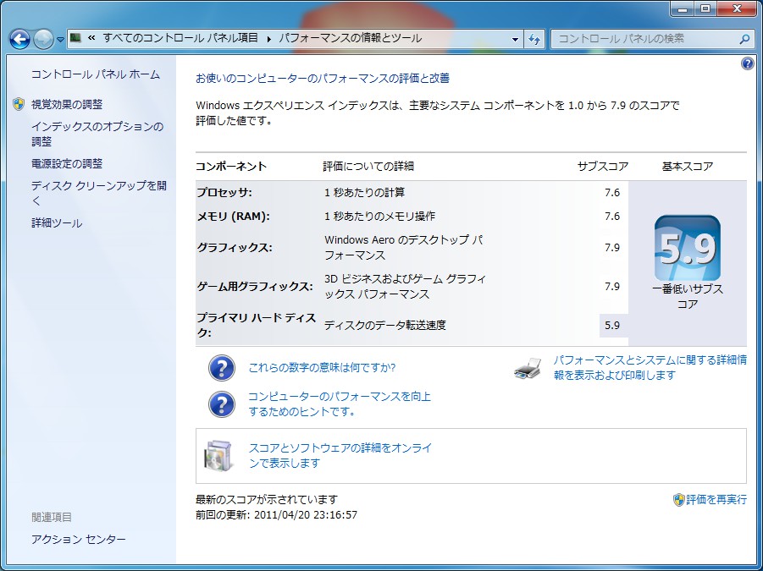Click the コントロール パネルの検索 search field
The width and height of the screenshot is (763, 571).
[651, 39]
